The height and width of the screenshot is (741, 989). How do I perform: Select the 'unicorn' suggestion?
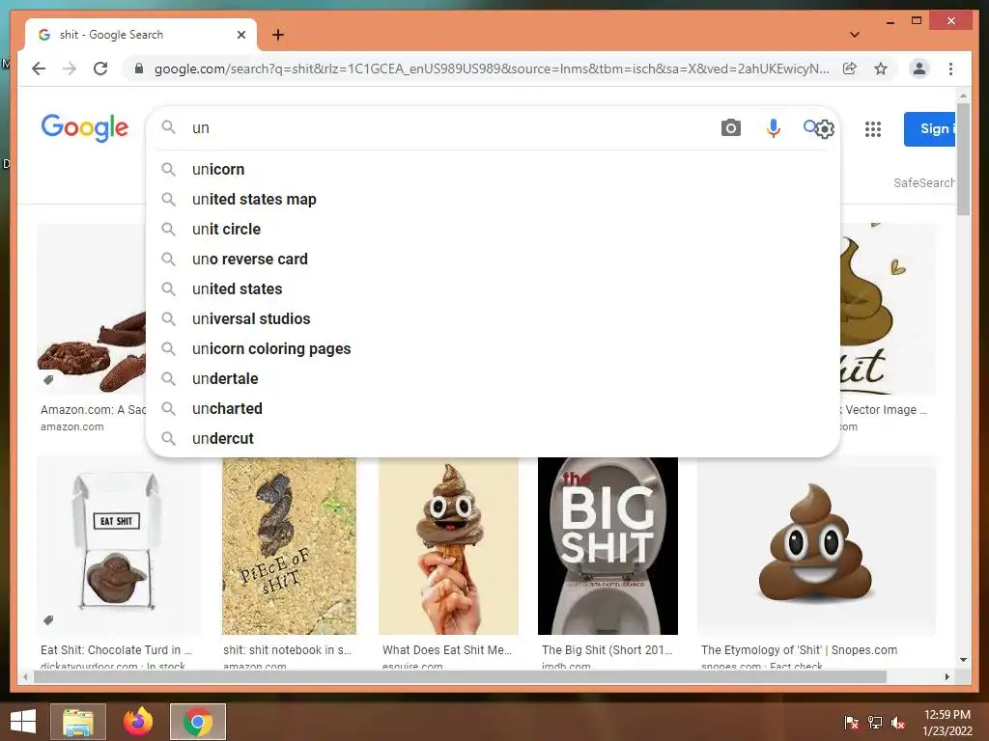pyautogui.click(x=493, y=170)
